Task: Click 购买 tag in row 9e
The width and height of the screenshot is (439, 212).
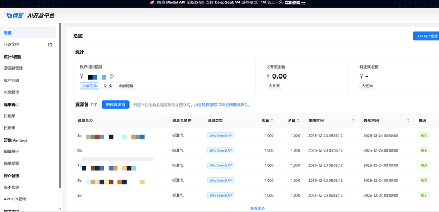Action: [424, 180]
